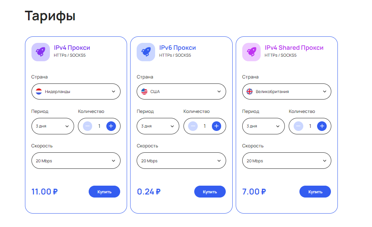The image size is (372, 227).
Task: Increase IPv4 Shared quantity with plus
Action: [322, 126]
